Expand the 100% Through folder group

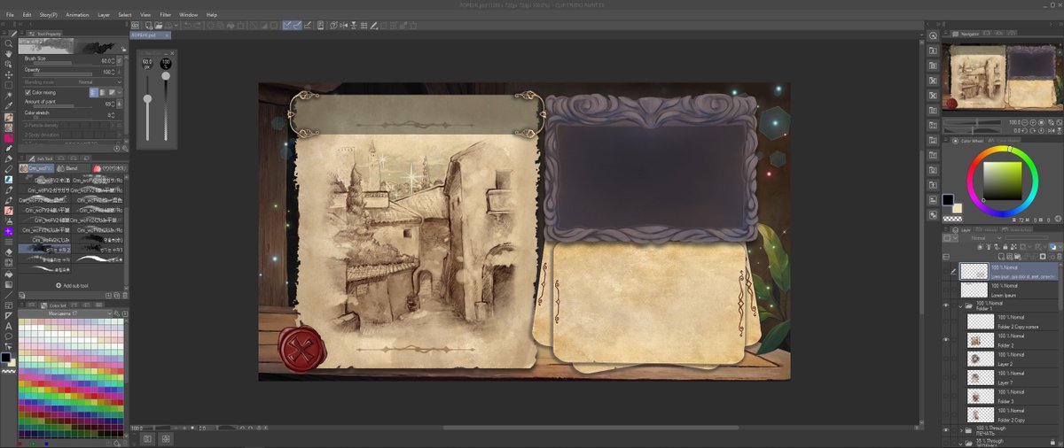962,429
